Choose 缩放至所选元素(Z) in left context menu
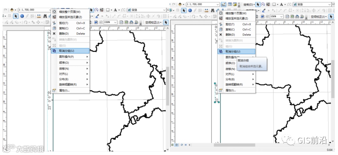Image resolution: width=338 pixels, height=155 pixels. (70, 17)
